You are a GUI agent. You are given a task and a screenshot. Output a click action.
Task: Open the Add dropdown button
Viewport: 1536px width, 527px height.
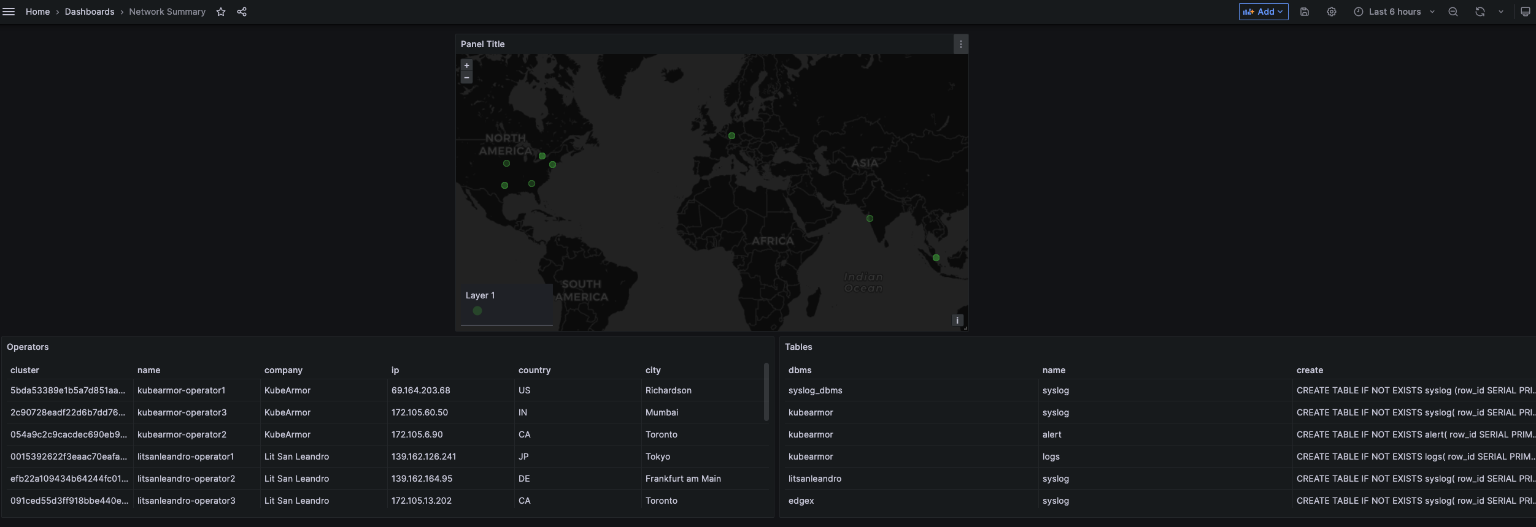coord(1264,12)
